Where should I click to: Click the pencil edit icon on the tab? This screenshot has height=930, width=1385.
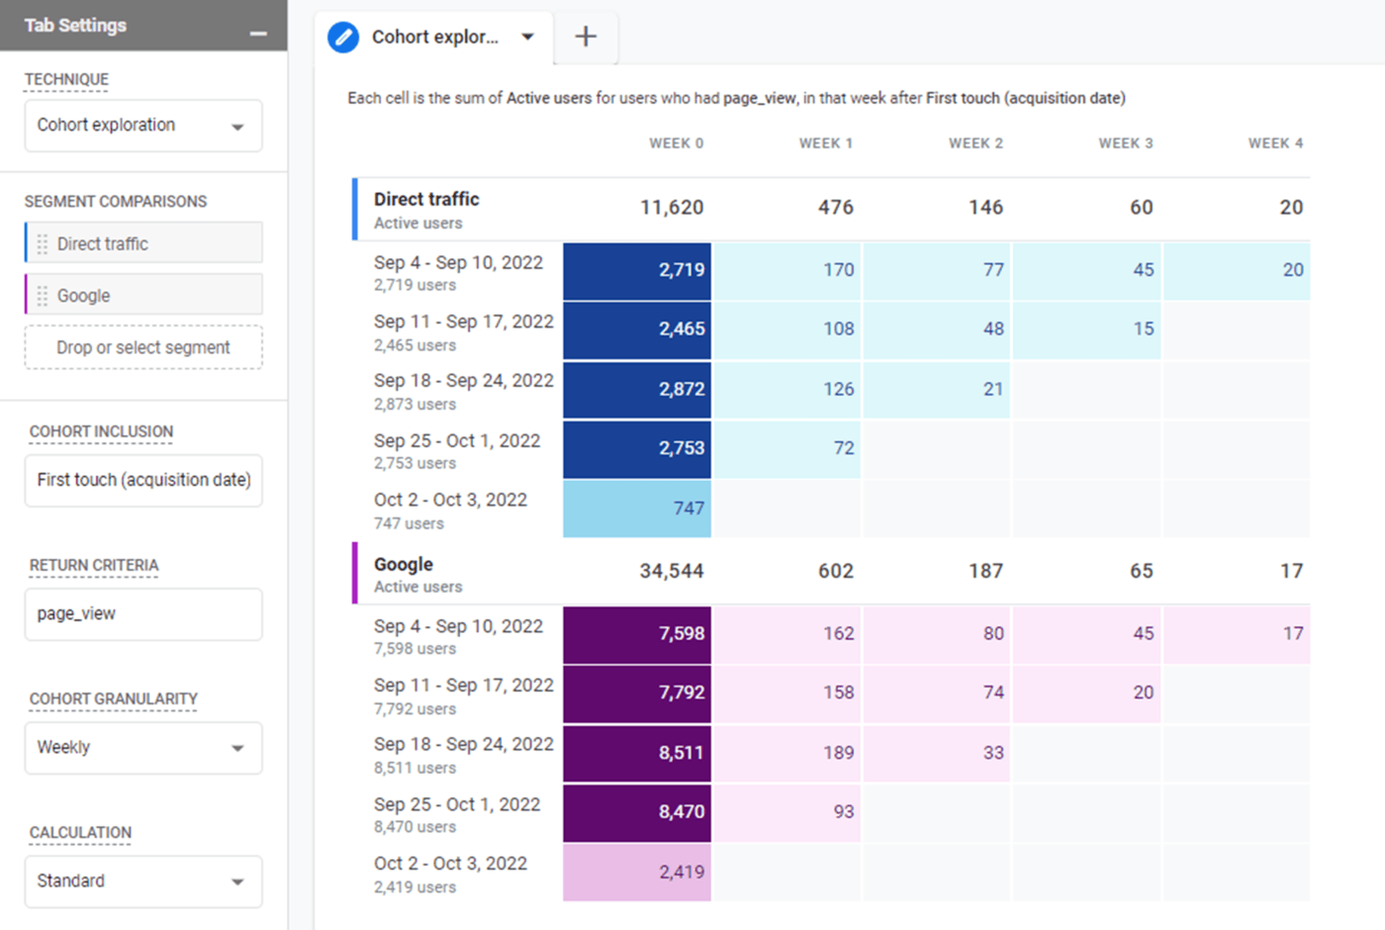pos(343,38)
